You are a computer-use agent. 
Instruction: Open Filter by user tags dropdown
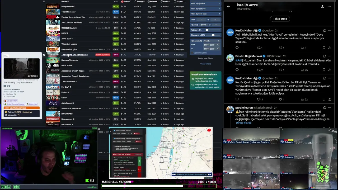pos(205,14)
